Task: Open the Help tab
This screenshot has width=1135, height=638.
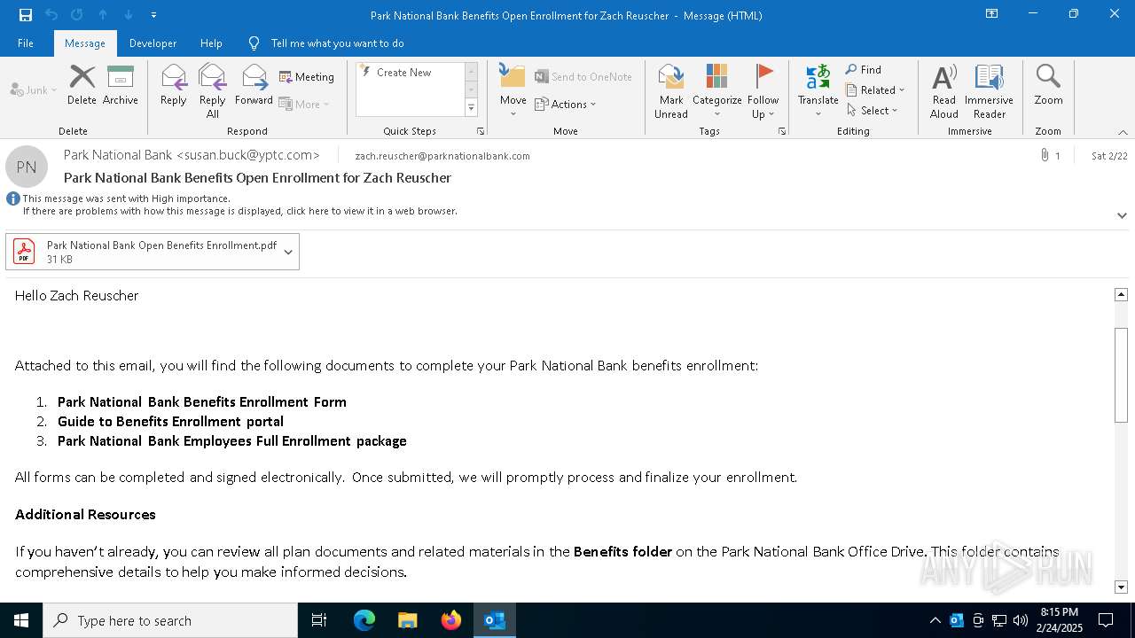Action: tap(211, 43)
